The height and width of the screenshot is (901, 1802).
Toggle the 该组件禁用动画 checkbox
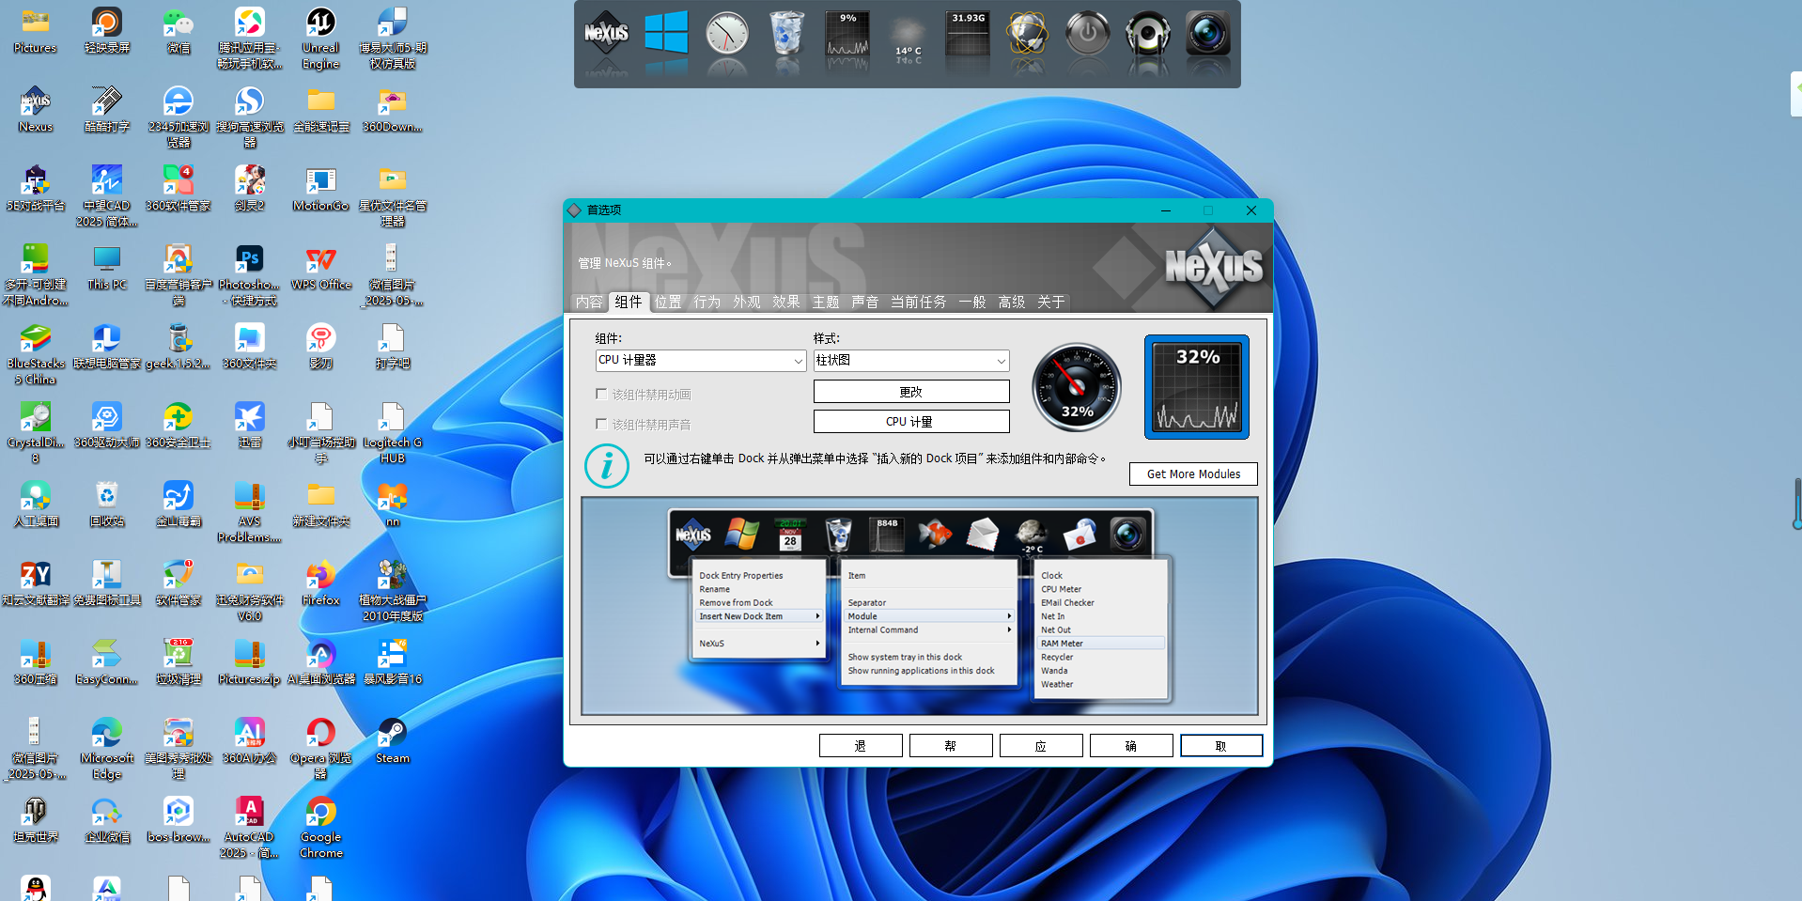[x=601, y=395]
